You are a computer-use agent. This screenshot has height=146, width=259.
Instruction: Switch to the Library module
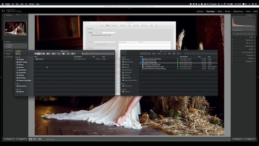[200, 11]
